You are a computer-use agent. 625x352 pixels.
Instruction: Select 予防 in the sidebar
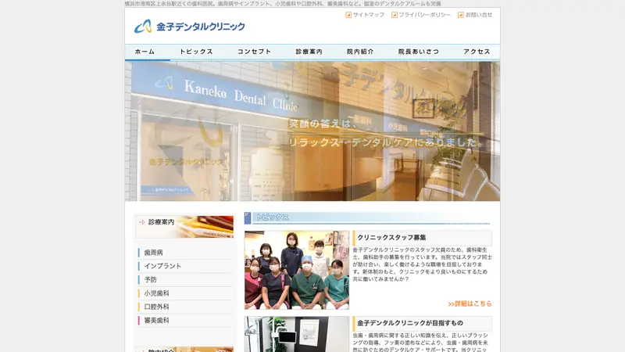[150, 280]
